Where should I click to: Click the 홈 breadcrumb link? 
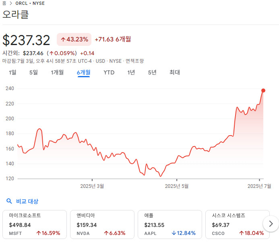[x=4, y=3]
